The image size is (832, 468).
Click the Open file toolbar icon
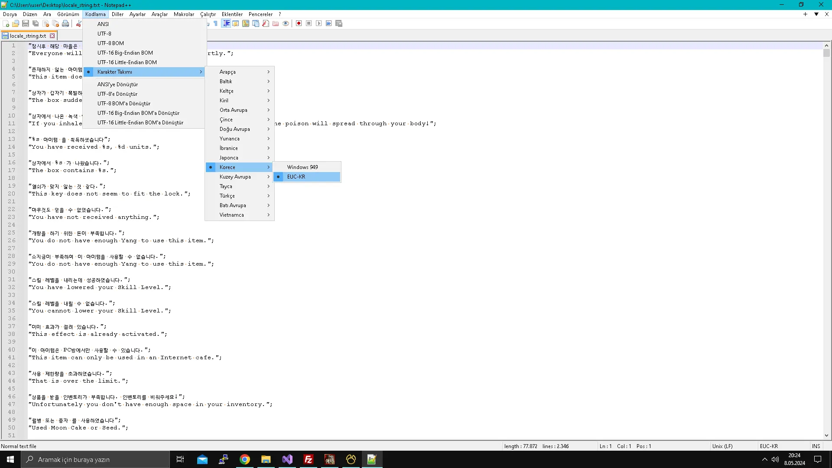click(16, 23)
